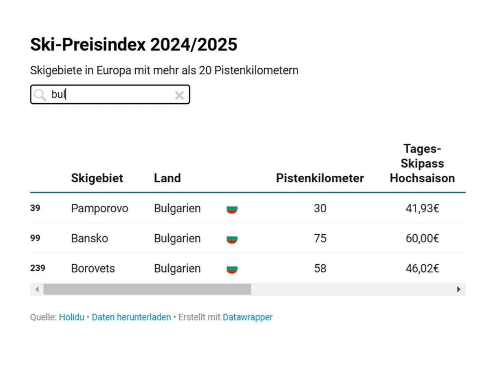The height and width of the screenshot is (366, 489).
Task: Click the magnifying glass search icon
Action: 40,95
